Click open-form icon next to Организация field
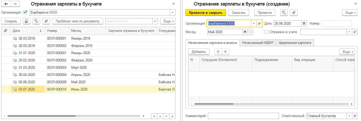The image size is (361, 121). click(x=259, y=24)
